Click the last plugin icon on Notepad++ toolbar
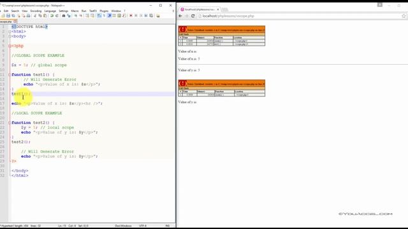Viewport: 408px width, 229px height. click(158, 16)
